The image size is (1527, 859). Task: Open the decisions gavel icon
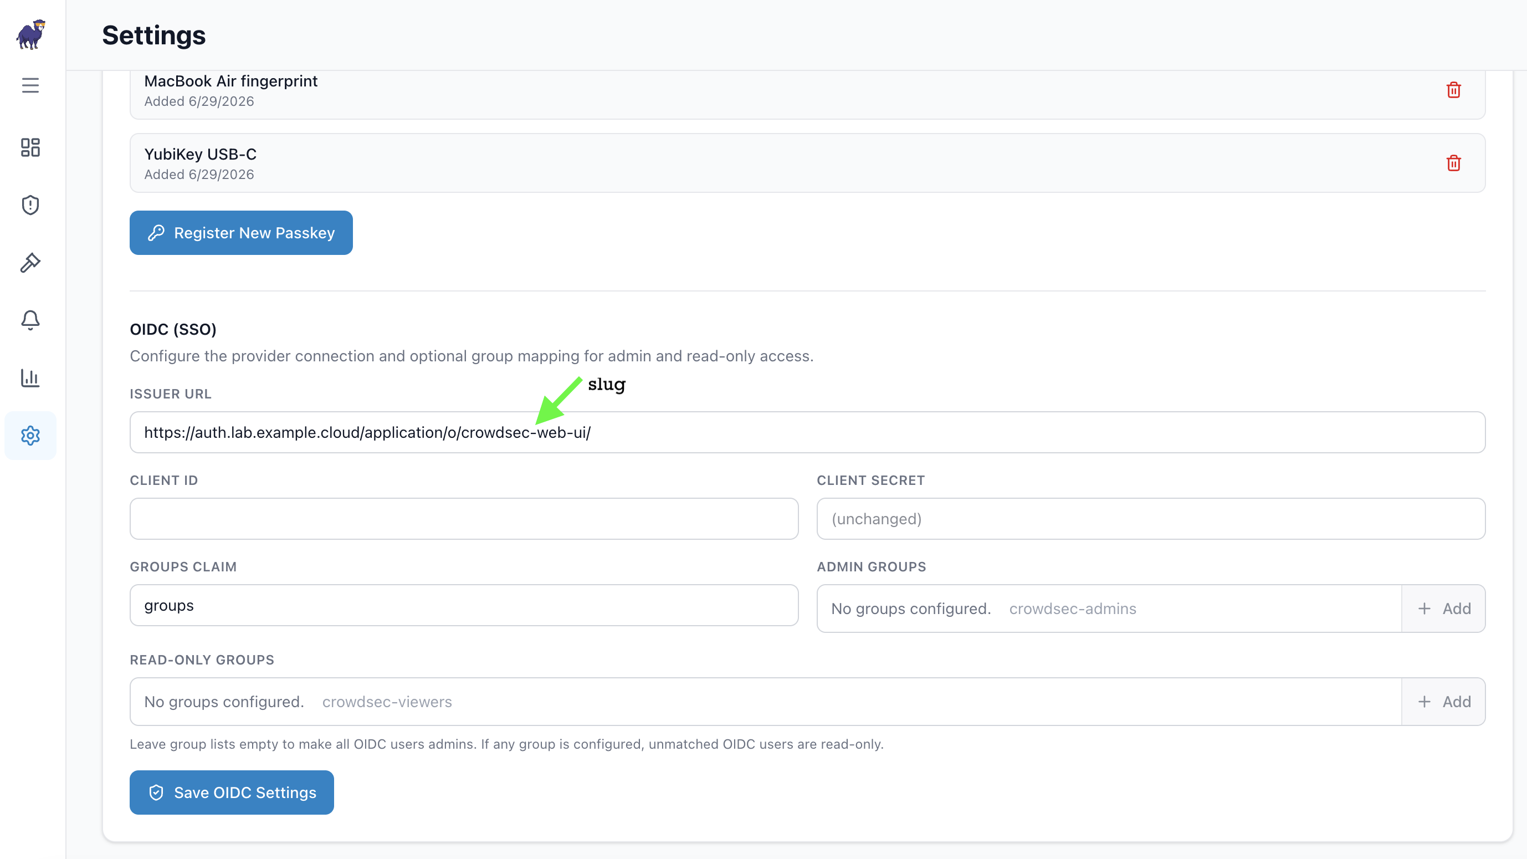point(30,263)
